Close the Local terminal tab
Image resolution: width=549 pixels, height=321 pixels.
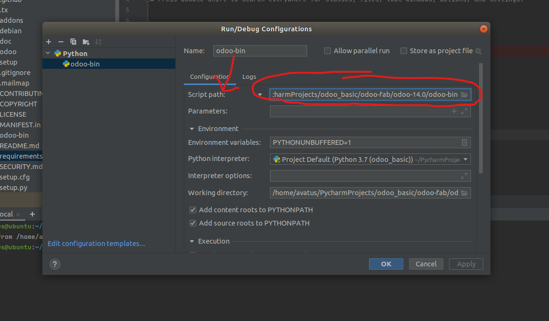18,215
